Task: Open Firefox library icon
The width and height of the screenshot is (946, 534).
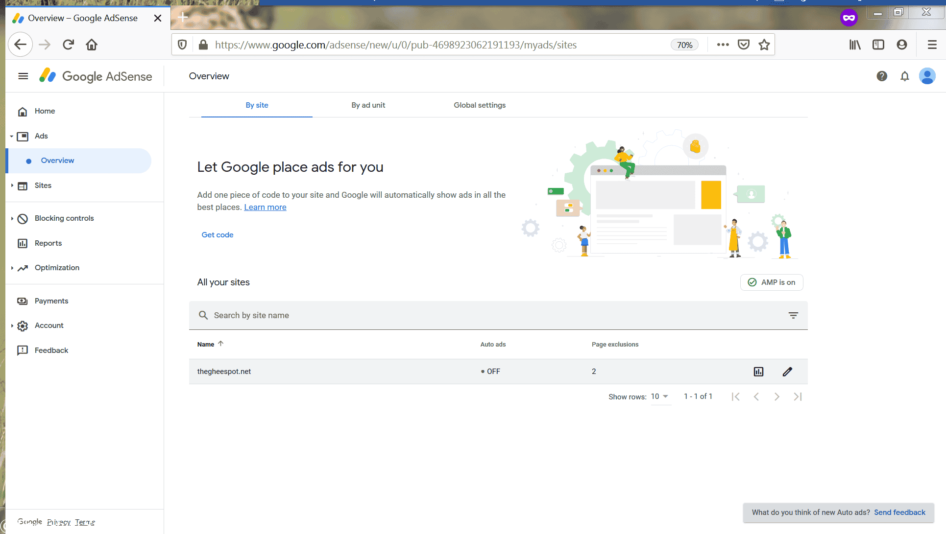Action: coord(855,45)
